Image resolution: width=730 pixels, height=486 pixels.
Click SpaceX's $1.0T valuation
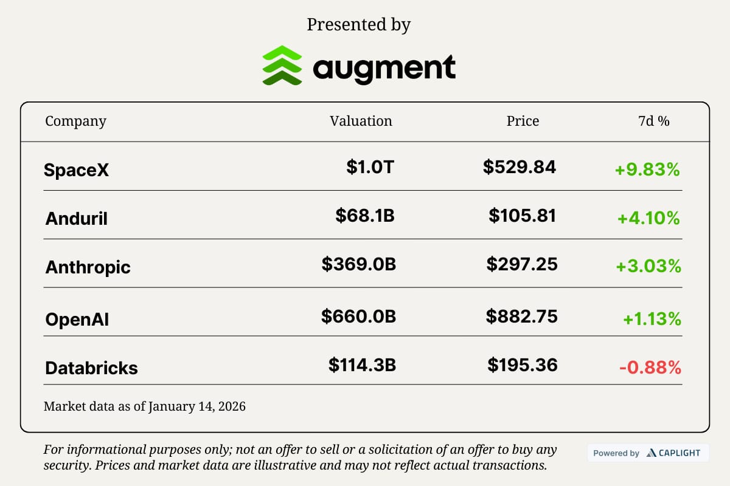[x=370, y=167]
